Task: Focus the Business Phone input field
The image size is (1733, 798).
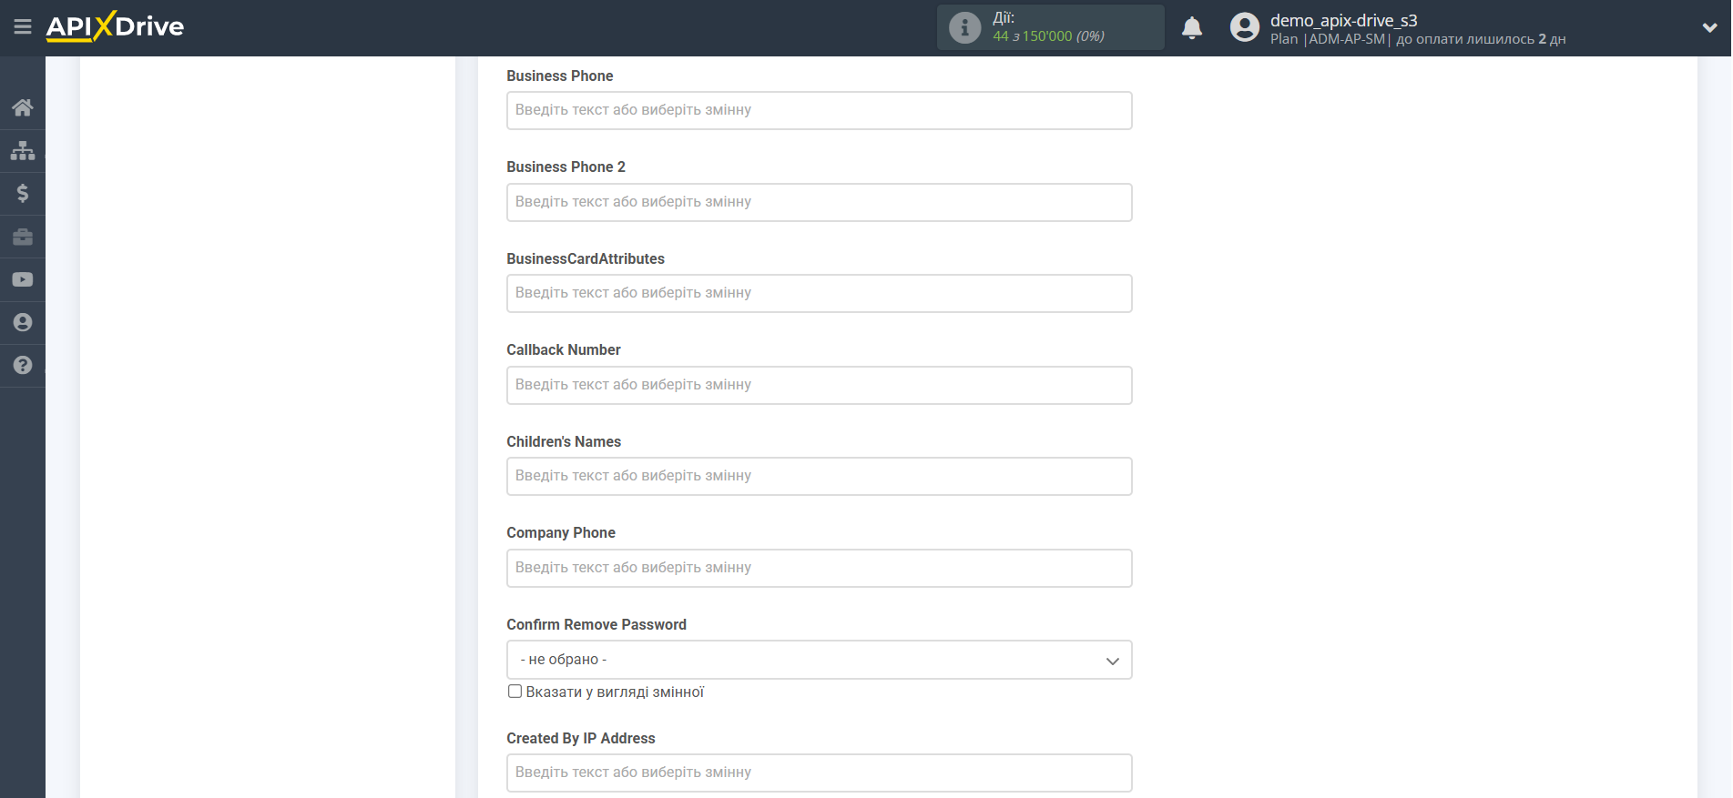Action: pos(819,110)
